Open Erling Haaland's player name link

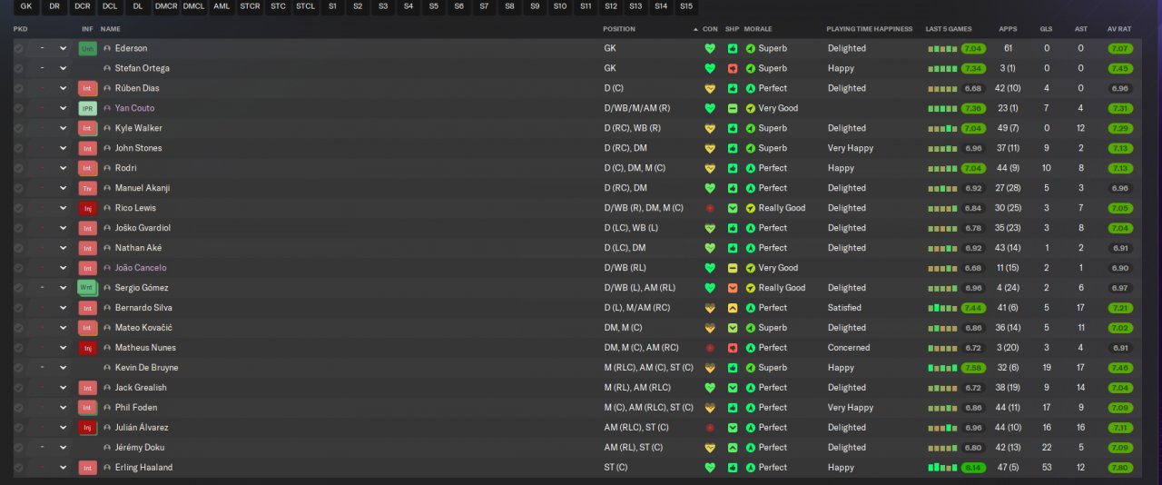pos(143,468)
